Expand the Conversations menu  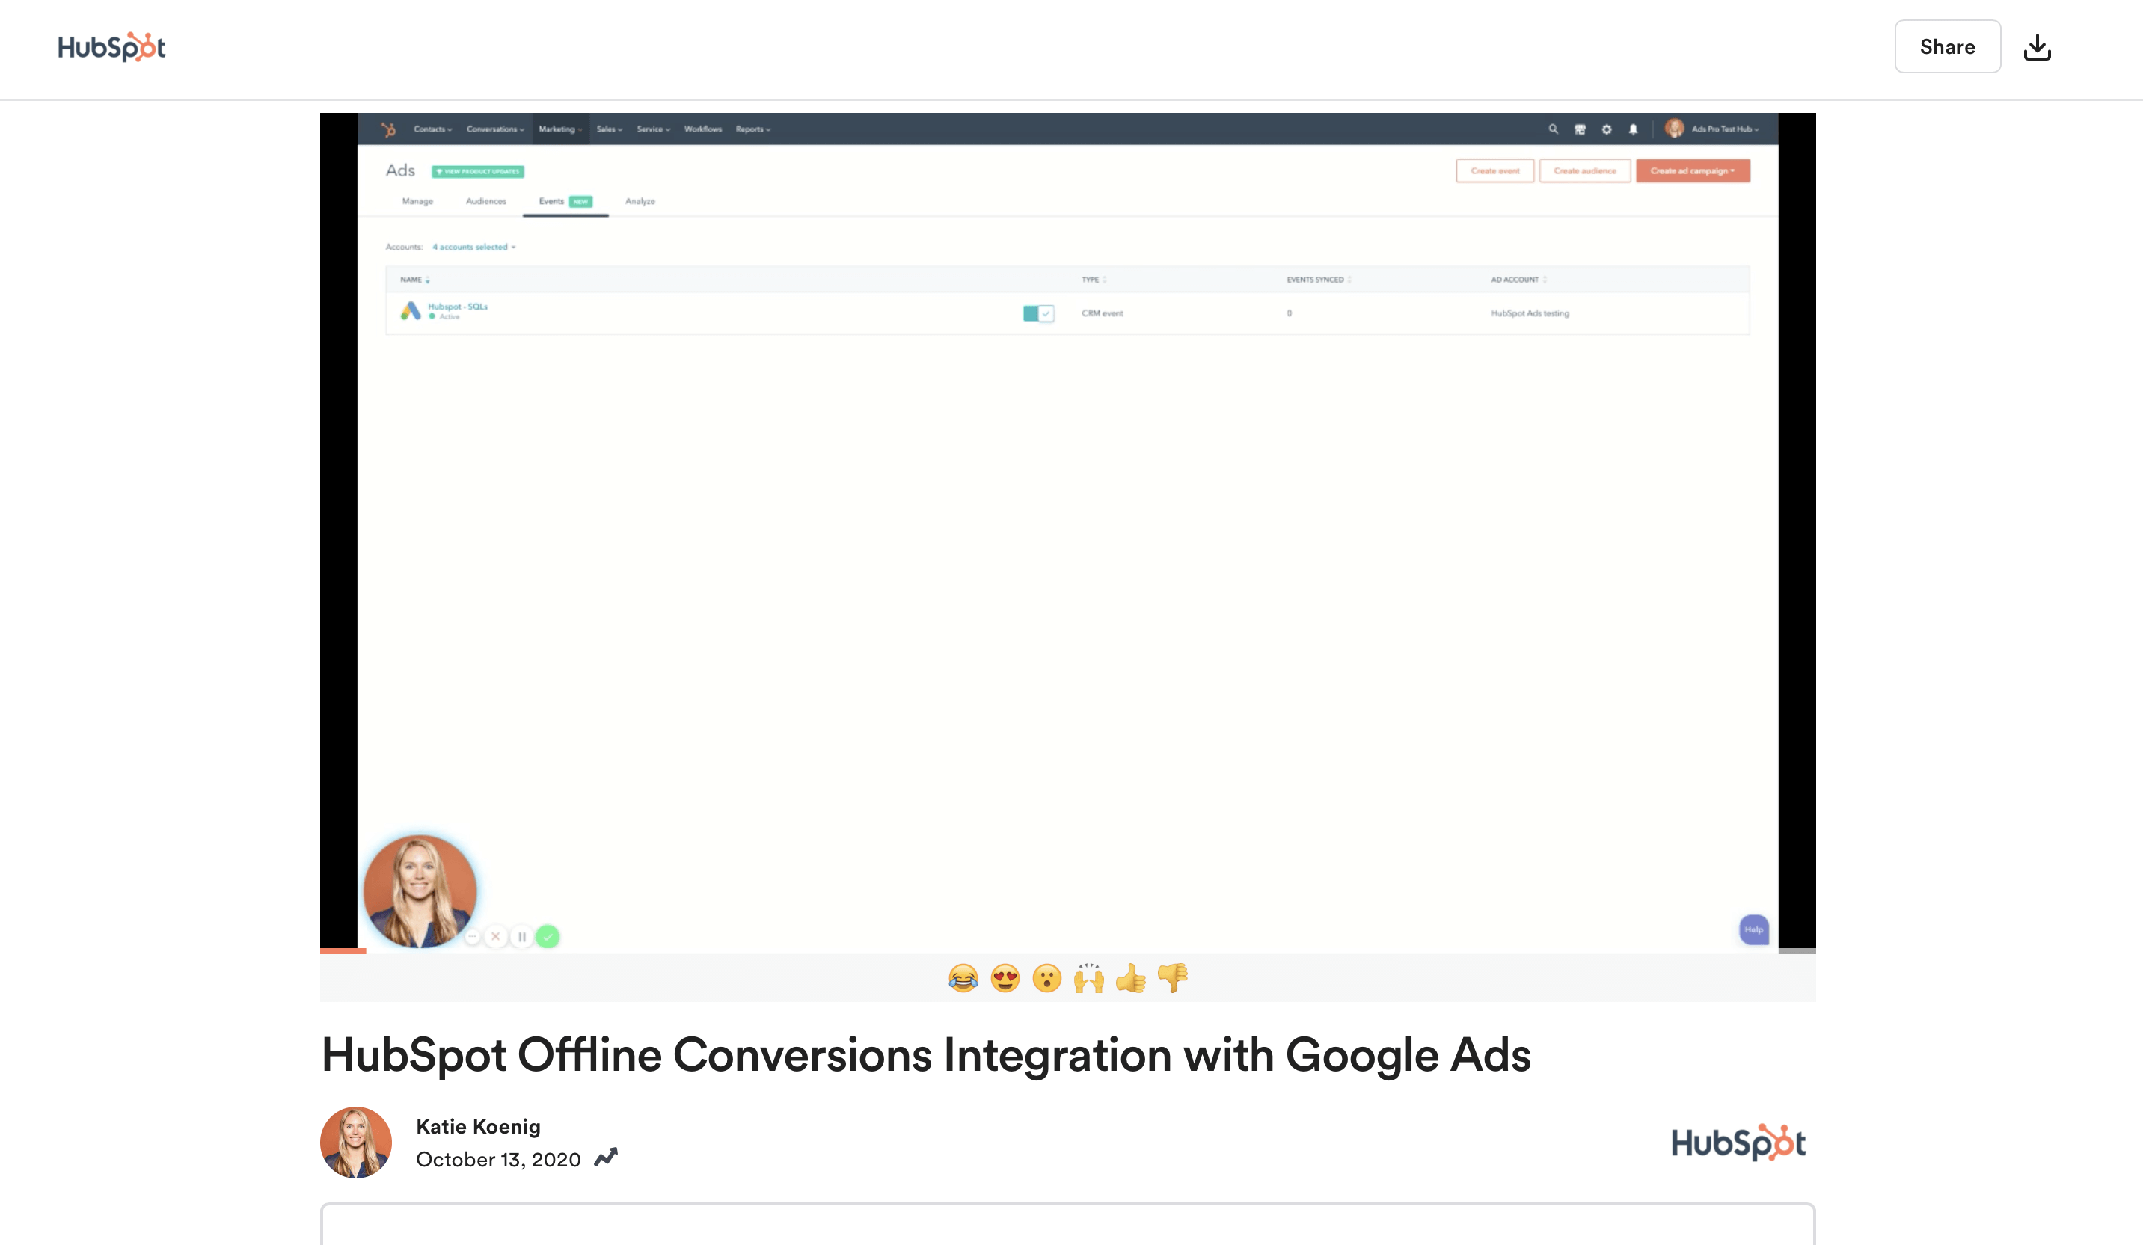click(496, 129)
